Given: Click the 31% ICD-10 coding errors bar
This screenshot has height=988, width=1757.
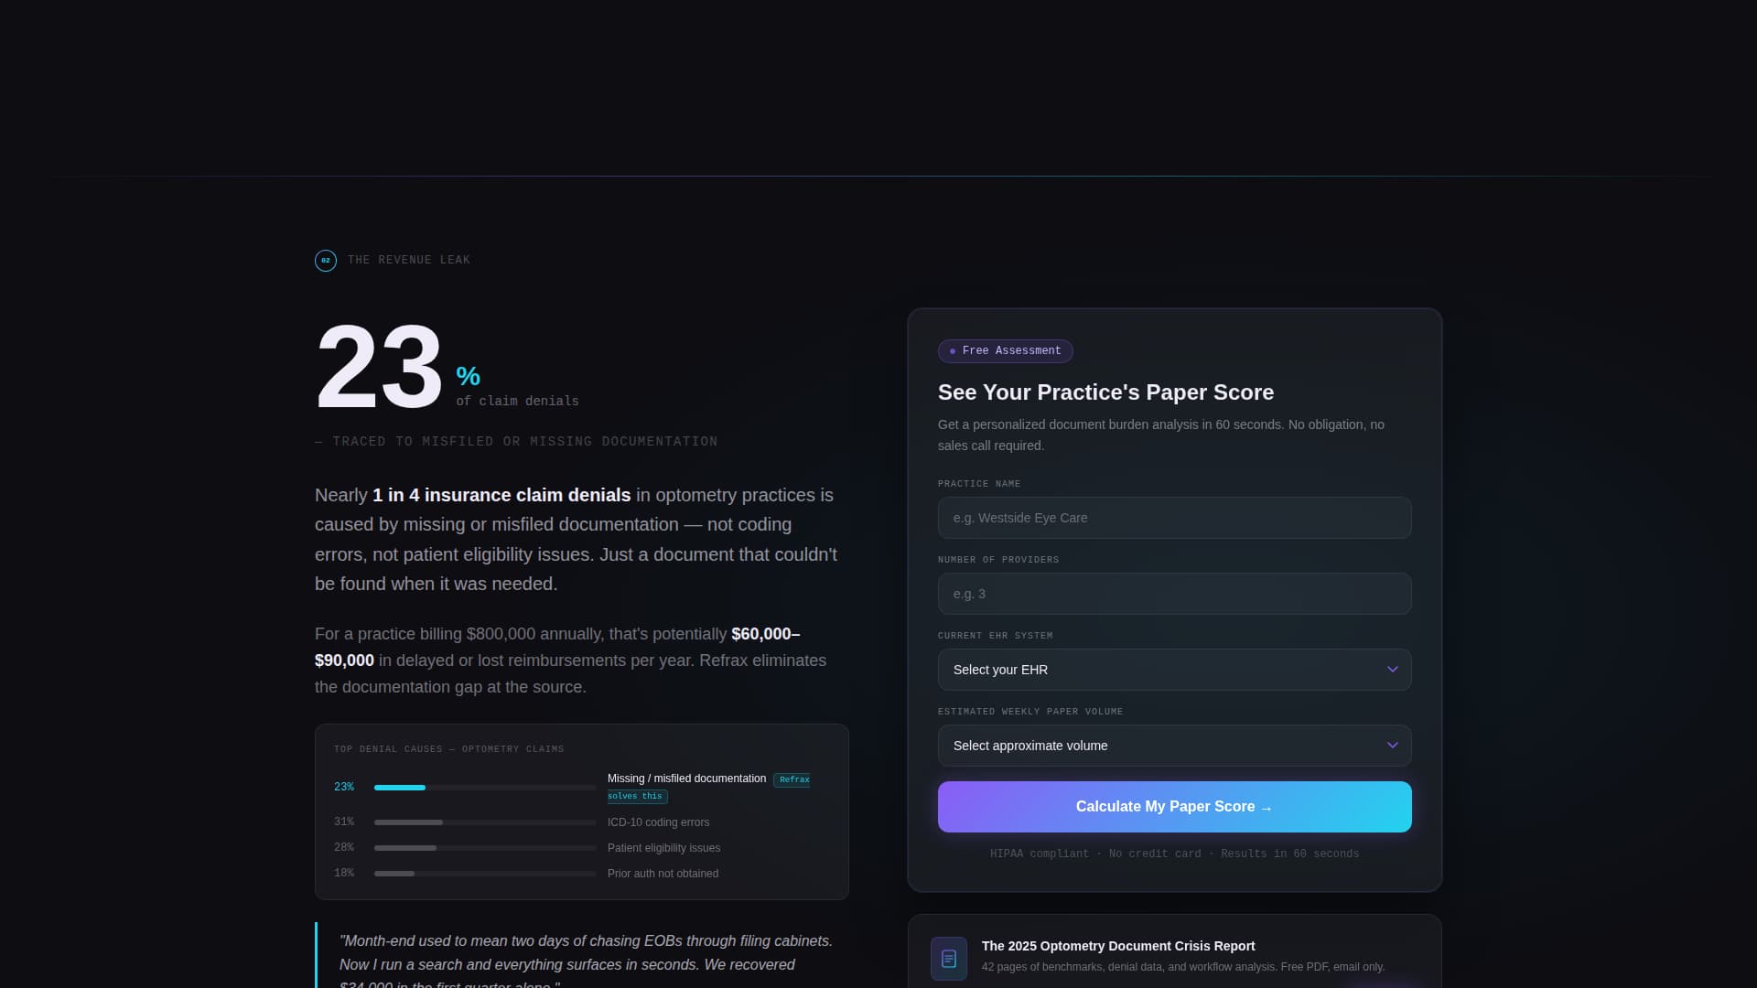Looking at the screenshot, I should pos(485,822).
